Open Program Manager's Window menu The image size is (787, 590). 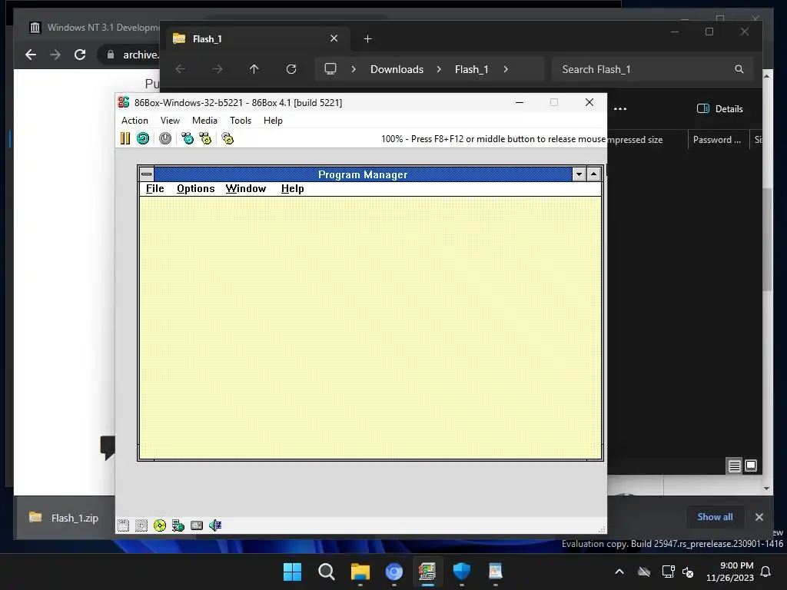pyautogui.click(x=246, y=189)
